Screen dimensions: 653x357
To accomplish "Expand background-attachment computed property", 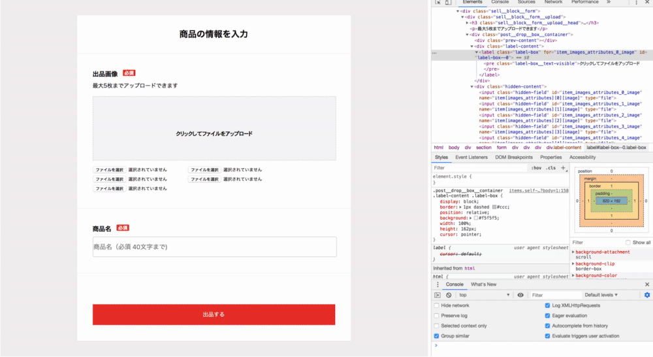I will tap(573, 252).
